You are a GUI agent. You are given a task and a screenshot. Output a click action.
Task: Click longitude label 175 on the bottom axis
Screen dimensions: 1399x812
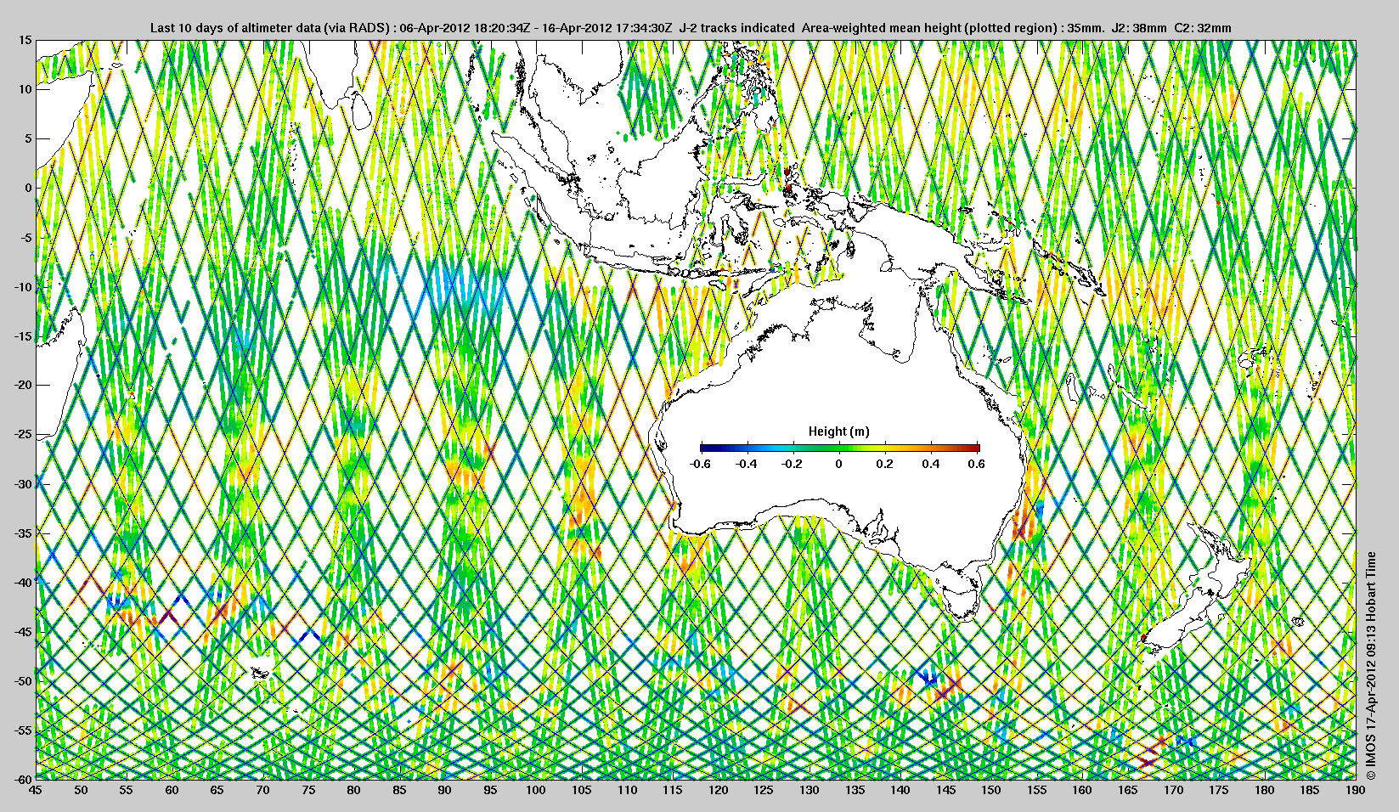tap(1219, 790)
